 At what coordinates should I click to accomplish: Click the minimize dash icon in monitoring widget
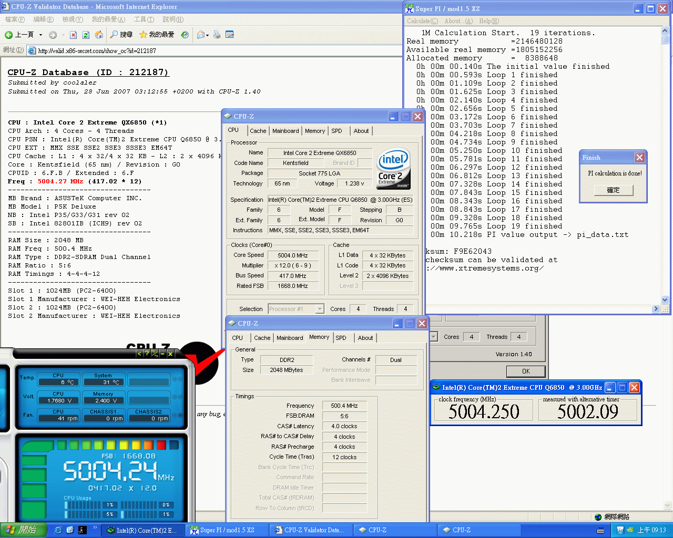162,354
